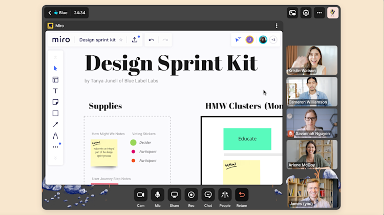Click the export board upload icon
The width and height of the screenshot is (384, 215).
135,39
